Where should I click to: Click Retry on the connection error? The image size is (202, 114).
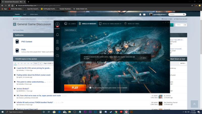(x=143, y=58)
